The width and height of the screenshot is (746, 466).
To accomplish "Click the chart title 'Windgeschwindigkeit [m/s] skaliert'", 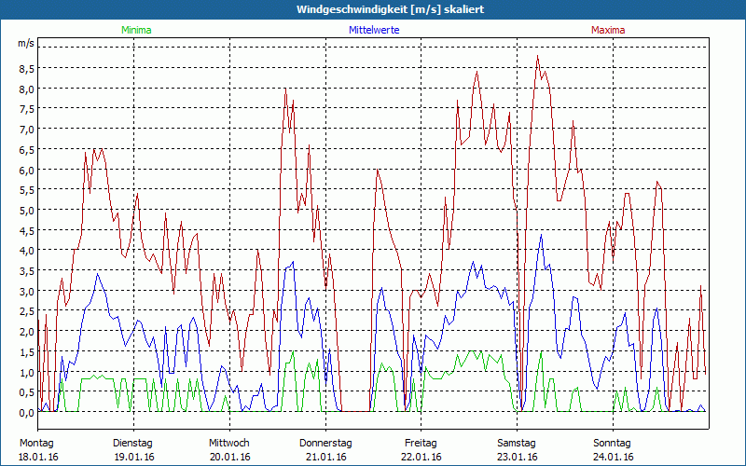I will pos(390,9).
